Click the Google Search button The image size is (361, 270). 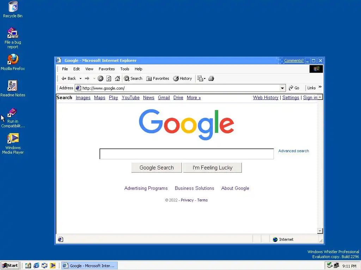coord(157,168)
